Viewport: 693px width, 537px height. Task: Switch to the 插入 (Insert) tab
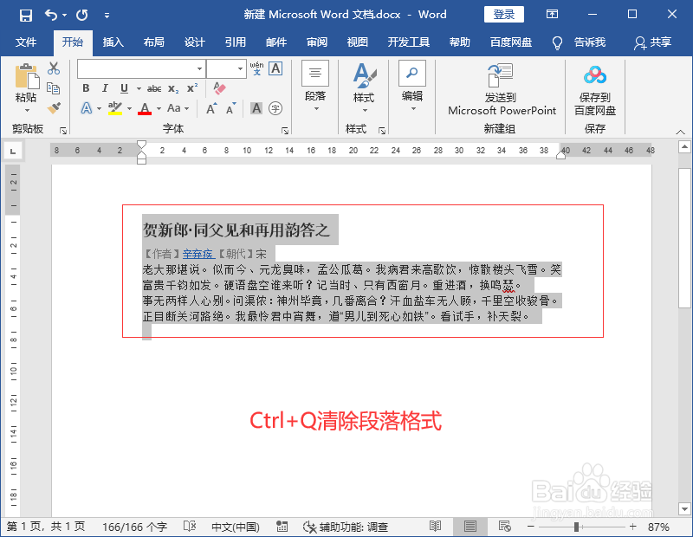click(x=113, y=42)
